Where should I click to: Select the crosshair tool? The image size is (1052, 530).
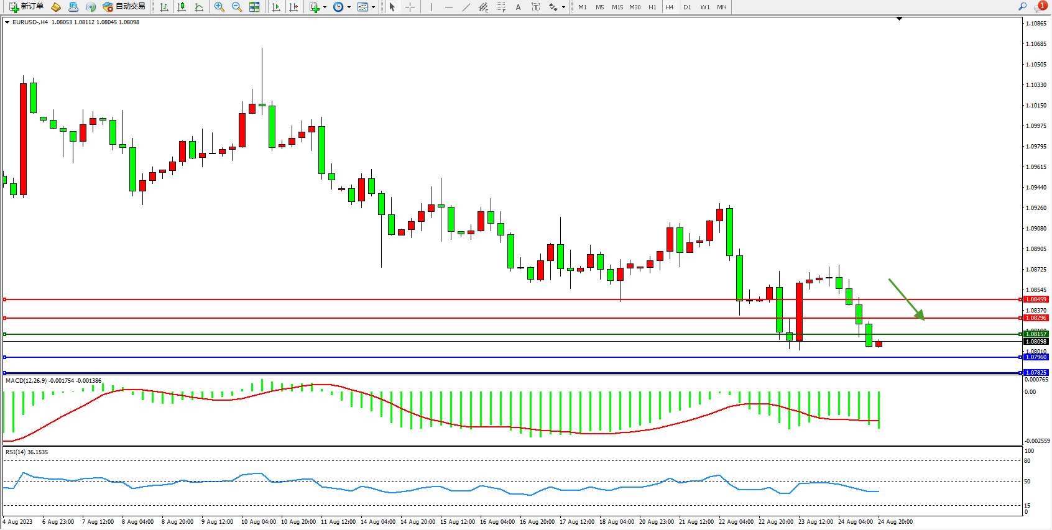click(x=410, y=7)
